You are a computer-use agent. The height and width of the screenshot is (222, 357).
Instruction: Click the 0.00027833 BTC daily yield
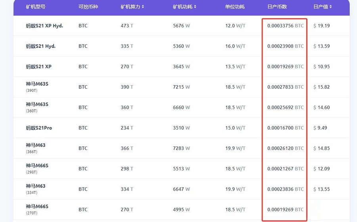click(286, 87)
